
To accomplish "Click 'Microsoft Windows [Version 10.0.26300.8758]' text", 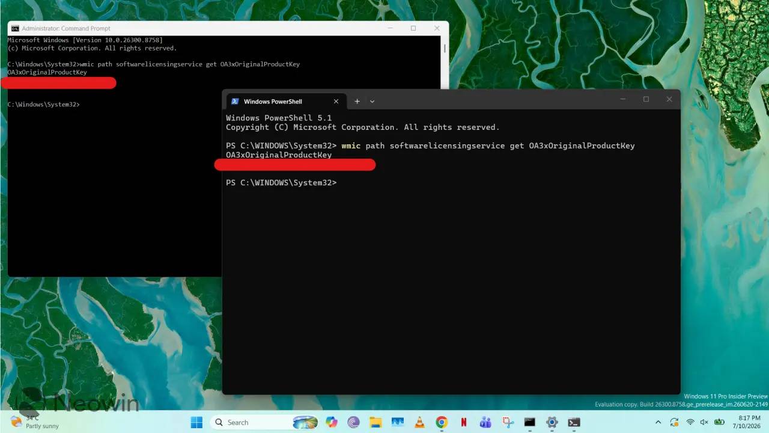I will point(85,40).
